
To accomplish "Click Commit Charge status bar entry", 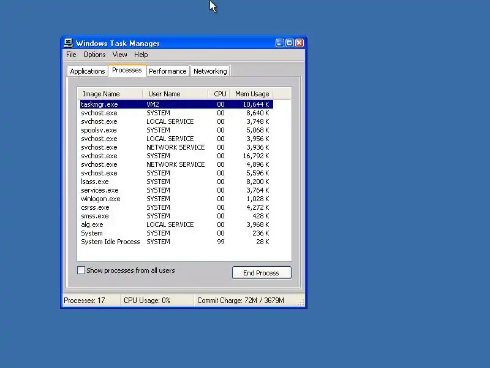I will click(x=241, y=301).
